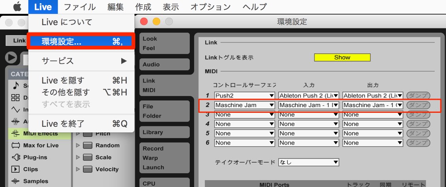
Task: Open the サービス submenu
Action: (x=81, y=61)
